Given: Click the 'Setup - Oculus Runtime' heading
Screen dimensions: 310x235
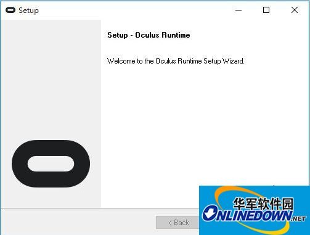Looking at the screenshot, I should pos(149,35).
